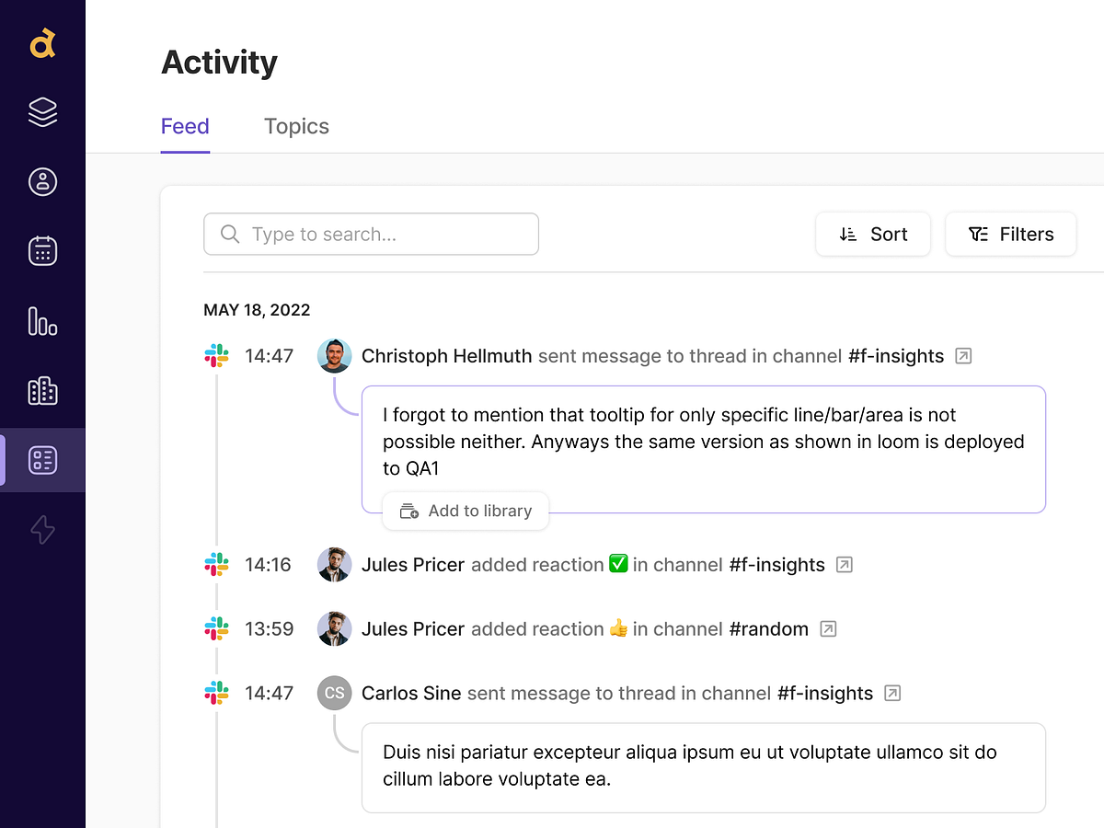Click the magnifier icon in search box

coord(230,234)
